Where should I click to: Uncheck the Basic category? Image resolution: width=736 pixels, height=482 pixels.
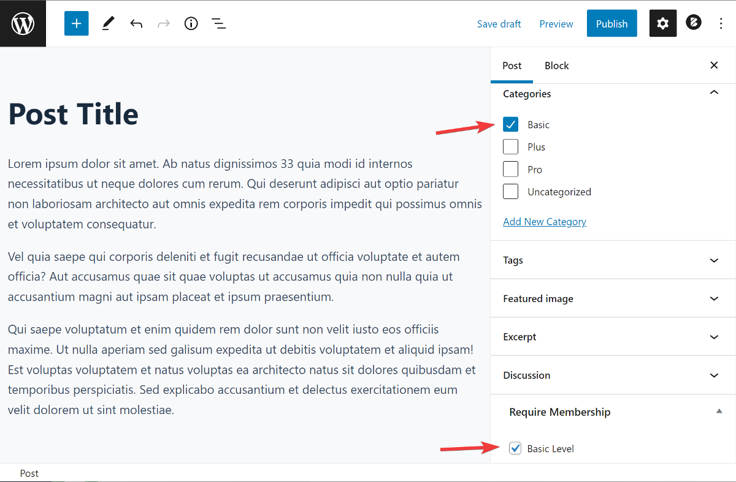tap(511, 124)
